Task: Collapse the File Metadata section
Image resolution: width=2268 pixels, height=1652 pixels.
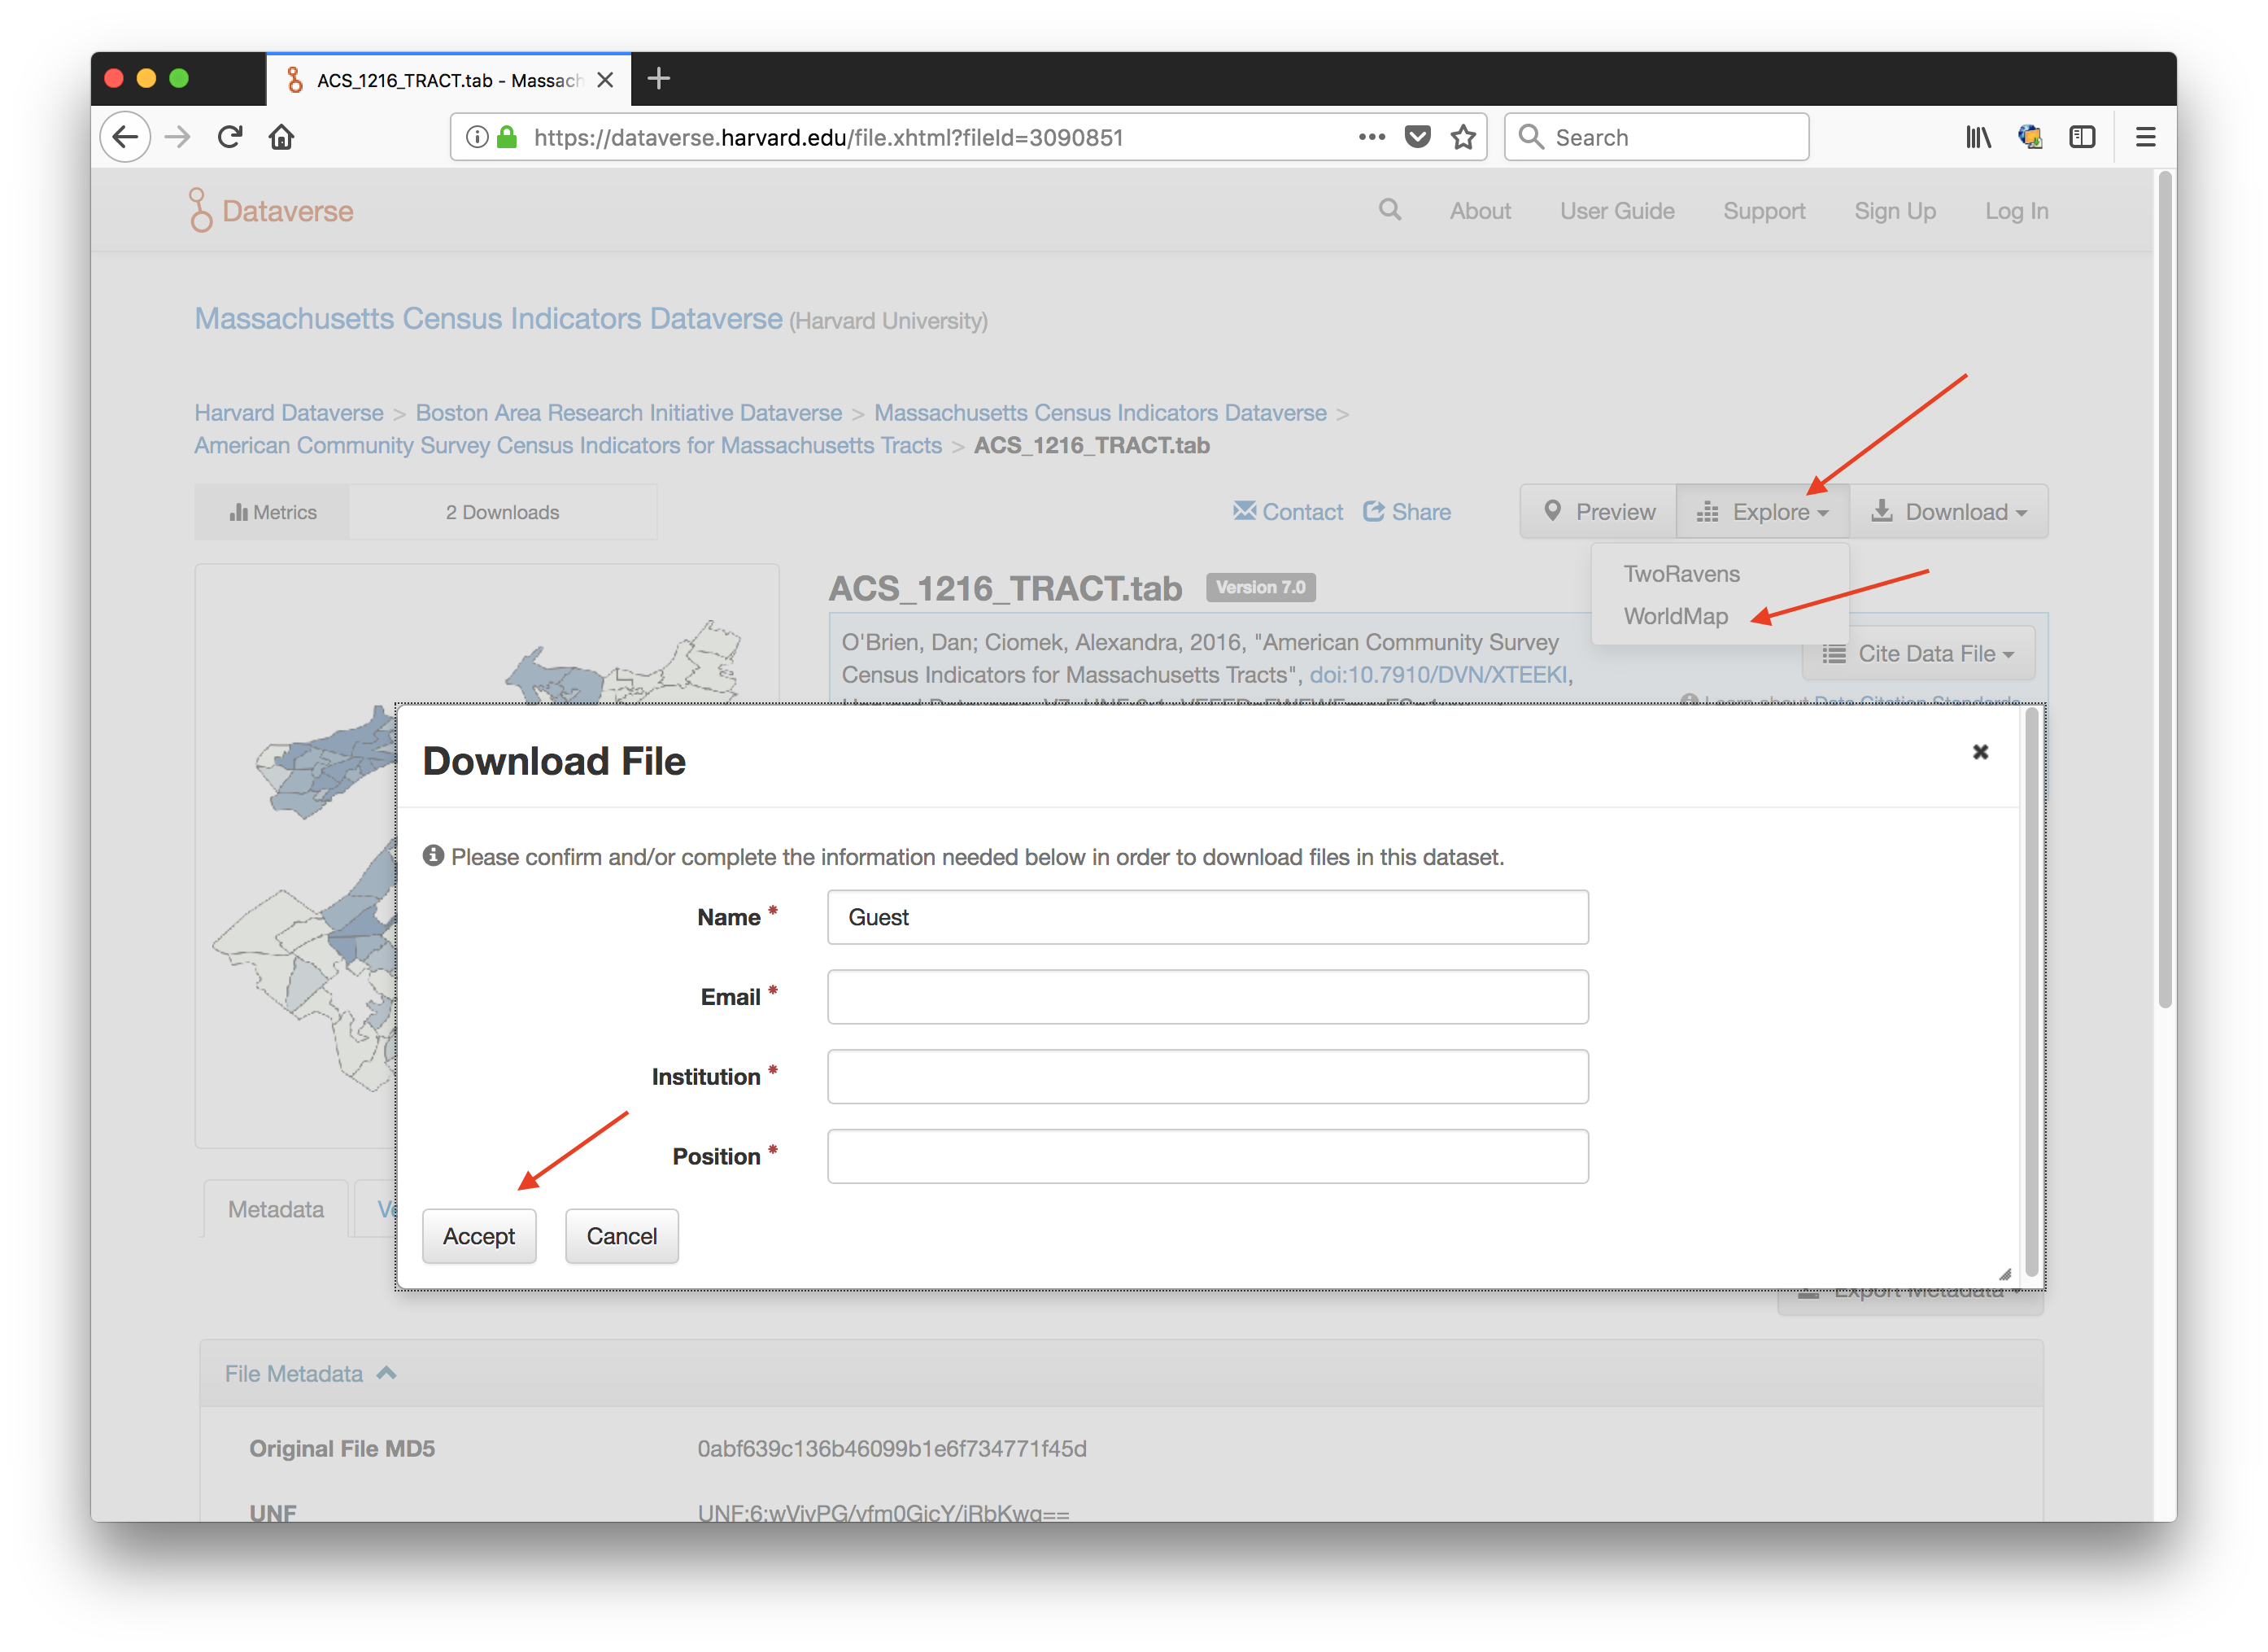Action: (x=311, y=1374)
